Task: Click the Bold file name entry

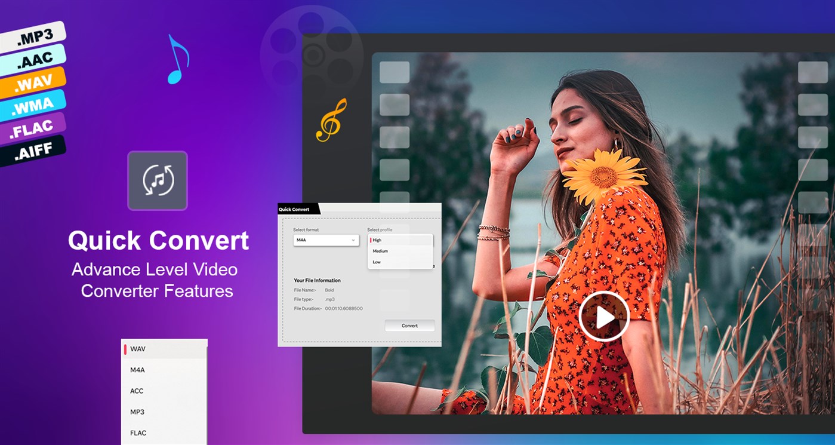Action: point(329,289)
